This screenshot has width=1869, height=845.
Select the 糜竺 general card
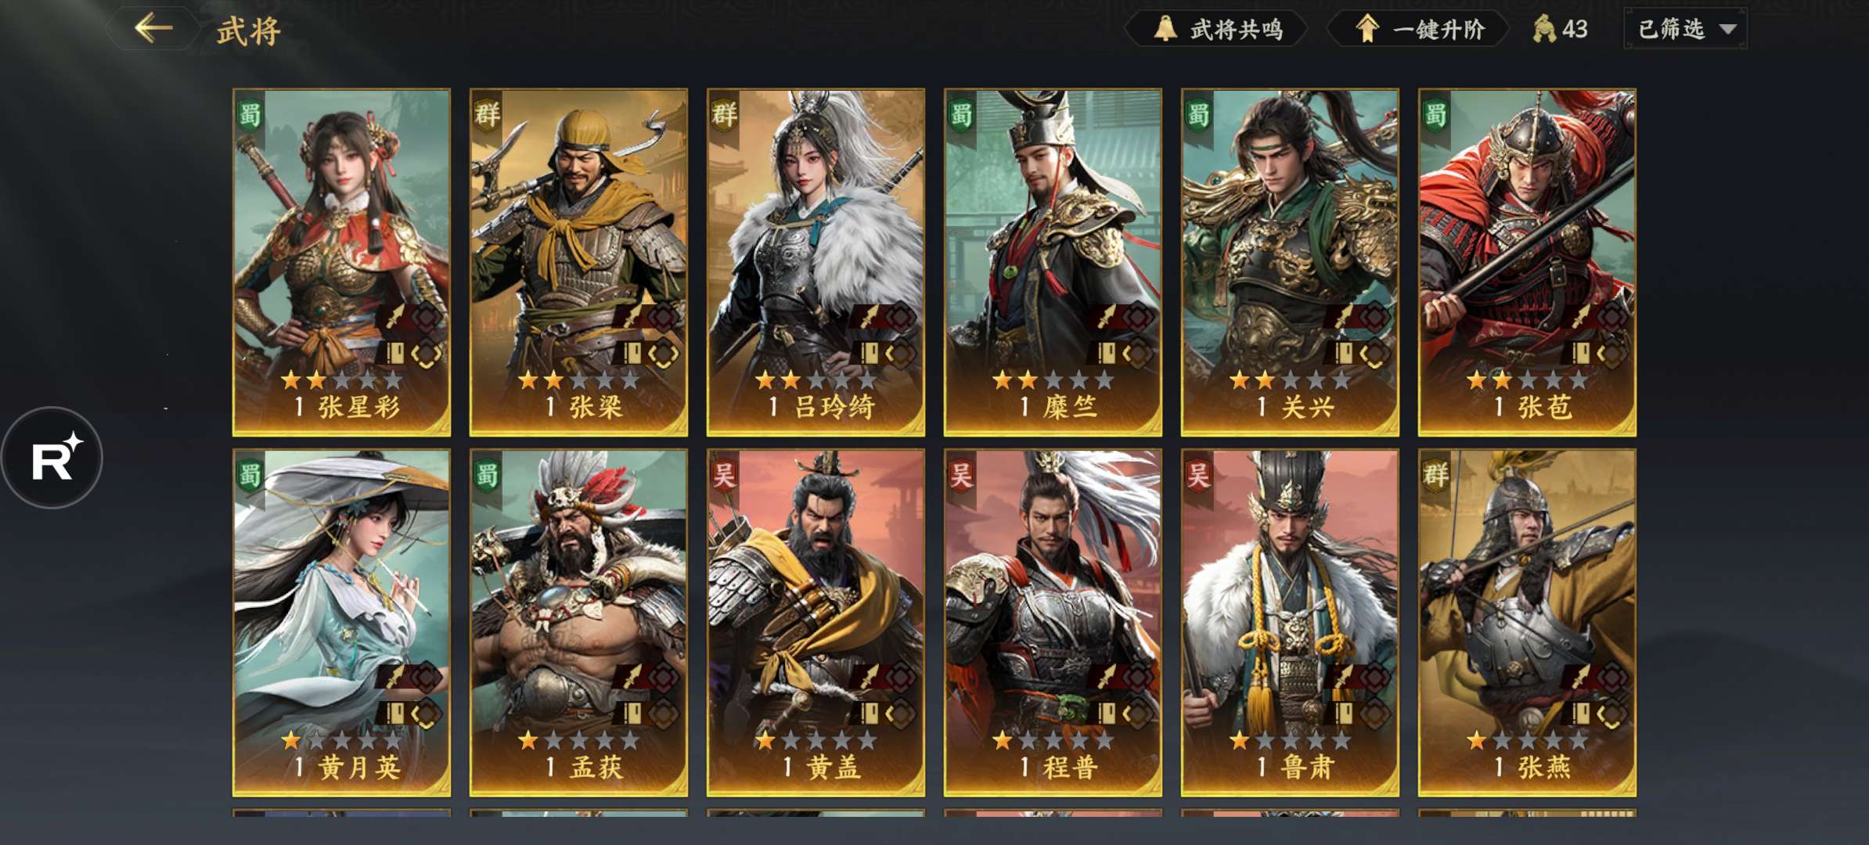click(1053, 262)
